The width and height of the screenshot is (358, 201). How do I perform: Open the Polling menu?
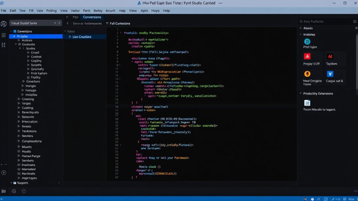(x=51, y=10)
